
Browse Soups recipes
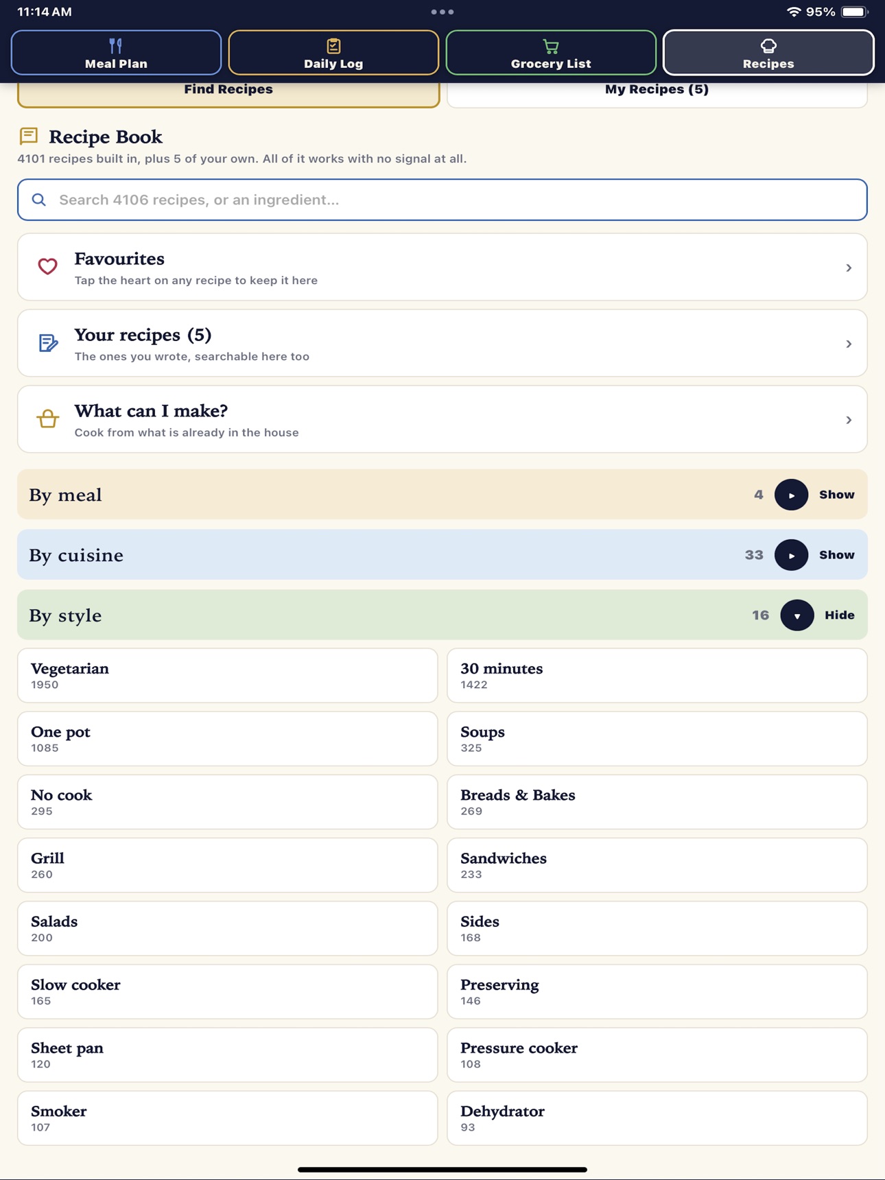point(657,738)
